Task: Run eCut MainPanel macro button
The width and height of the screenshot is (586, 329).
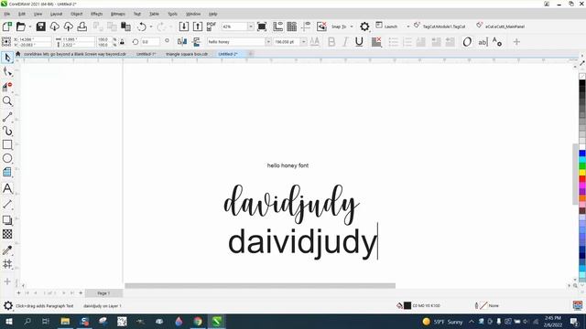Action: [x=501, y=27]
